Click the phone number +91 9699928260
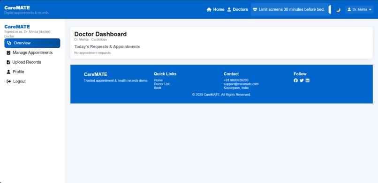The image size is (378, 183). click(236, 80)
